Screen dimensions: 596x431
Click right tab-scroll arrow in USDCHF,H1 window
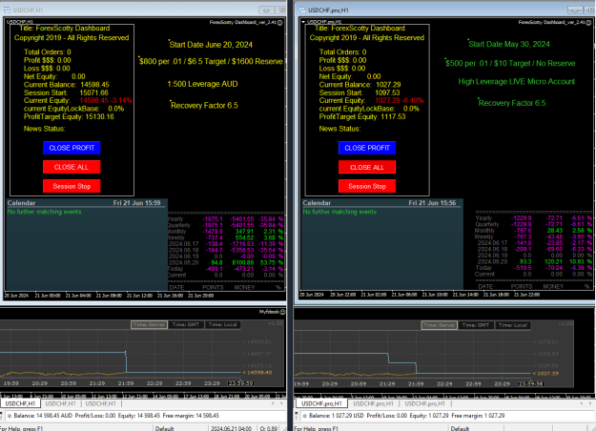[x=281, y=403]
